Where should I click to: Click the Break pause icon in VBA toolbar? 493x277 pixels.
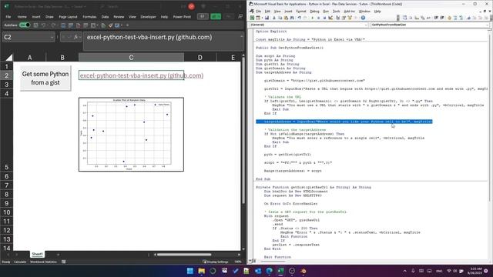coord(318,18)
